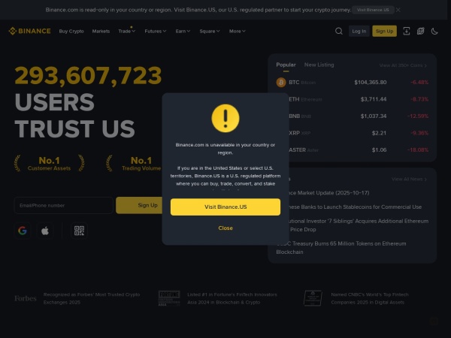Click the yellow Visit Binance.US button
The height and width of the screenshot is (338, 451).
coord(225,207)
